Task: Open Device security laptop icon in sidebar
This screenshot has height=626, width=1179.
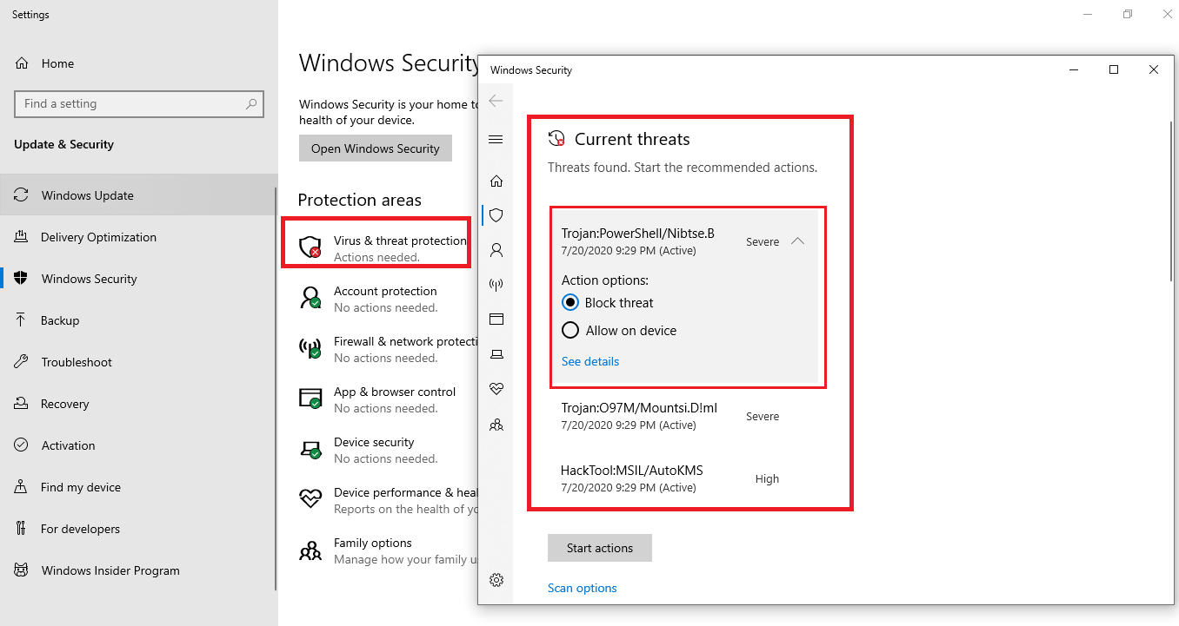Action: click(x=496, y=354)
